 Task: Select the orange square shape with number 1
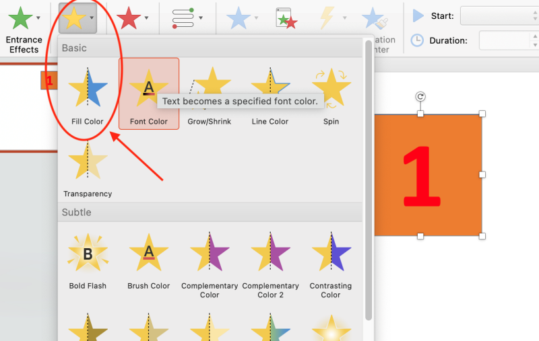(429, 175)
